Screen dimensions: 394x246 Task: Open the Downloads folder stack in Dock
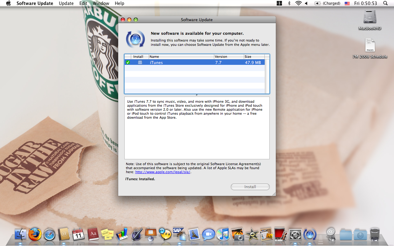point(360,234)
